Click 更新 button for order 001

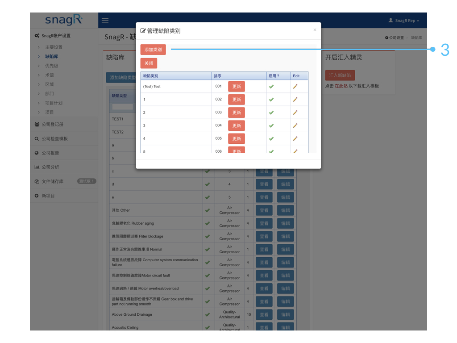(237, 87)
